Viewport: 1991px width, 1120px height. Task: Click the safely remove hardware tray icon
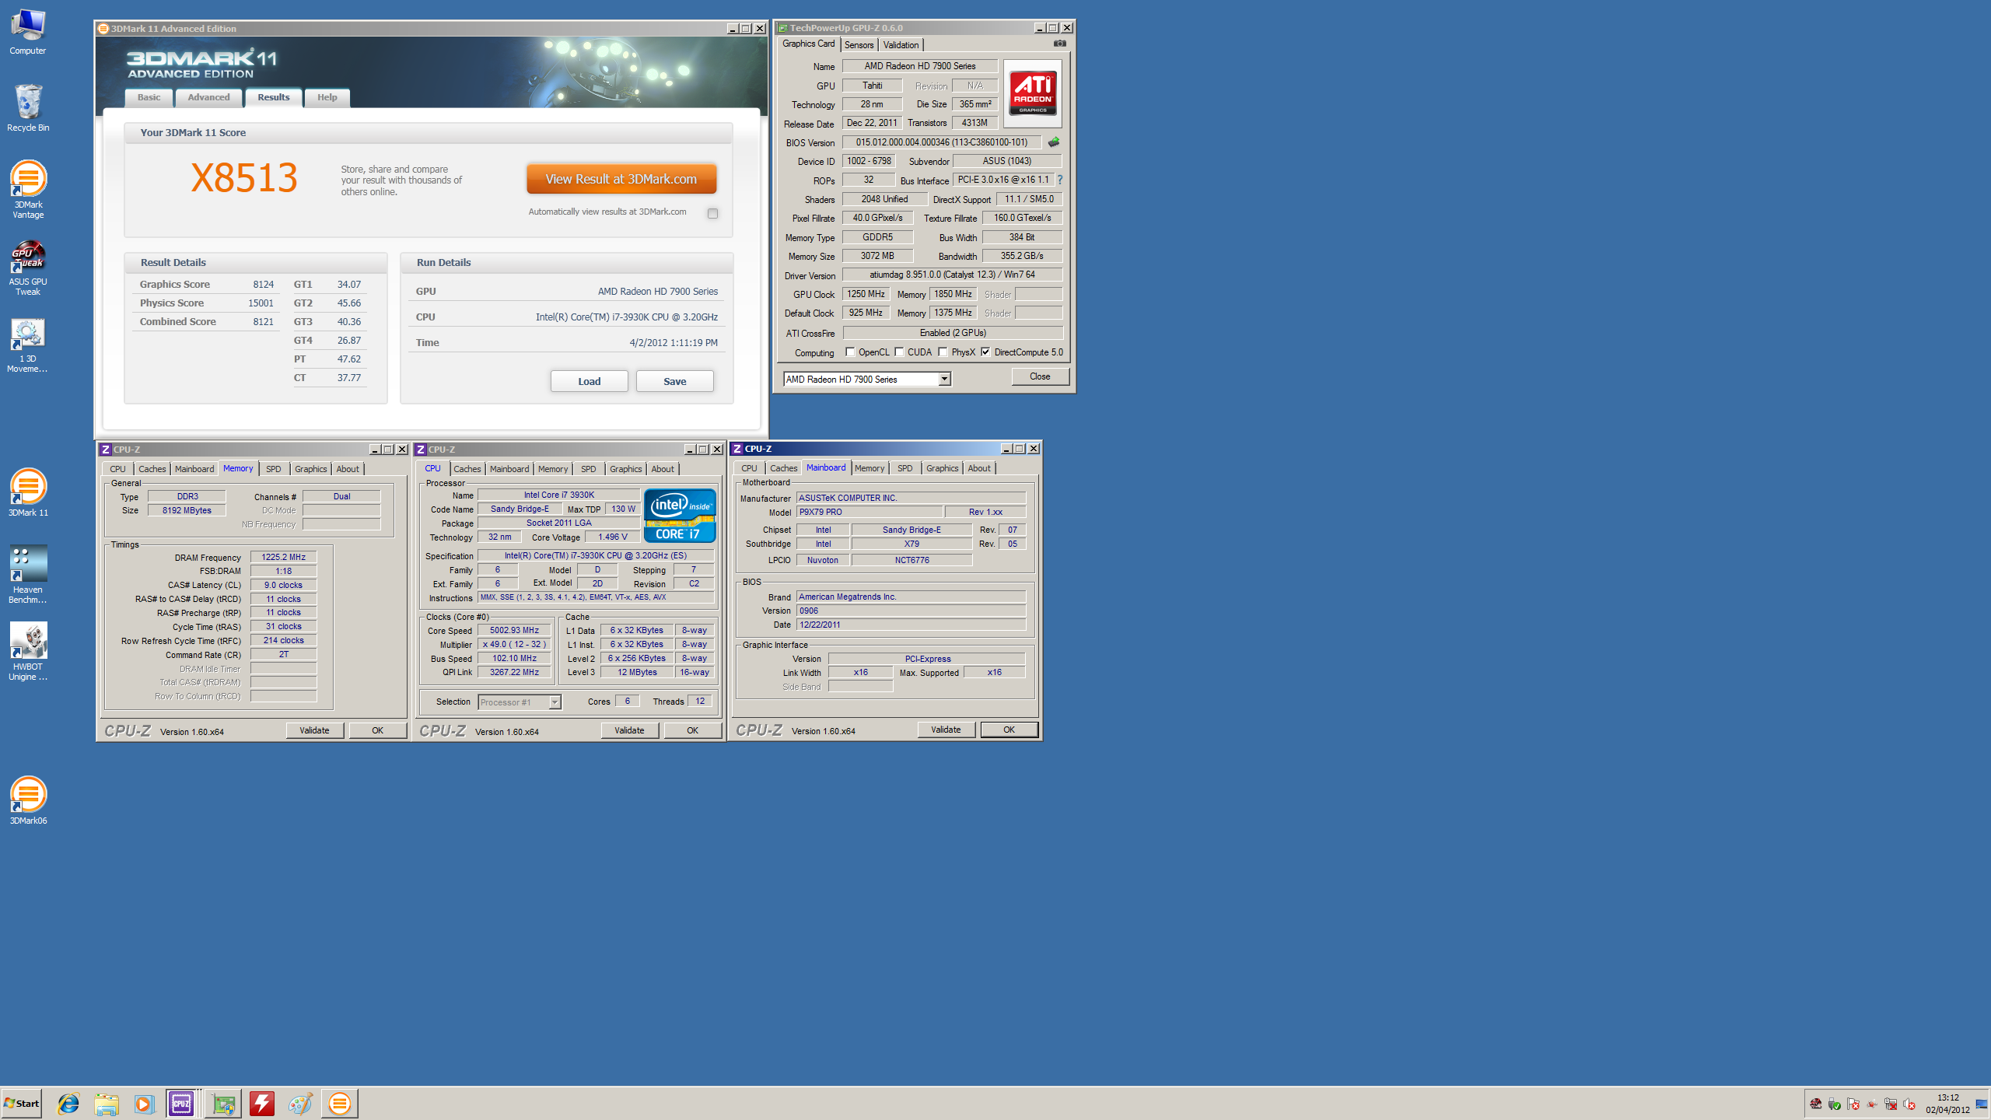point(1835,1104)
